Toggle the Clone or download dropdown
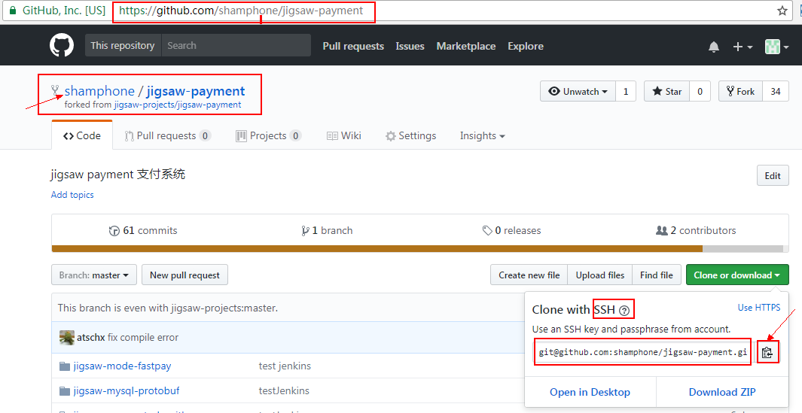 [737, 275]
